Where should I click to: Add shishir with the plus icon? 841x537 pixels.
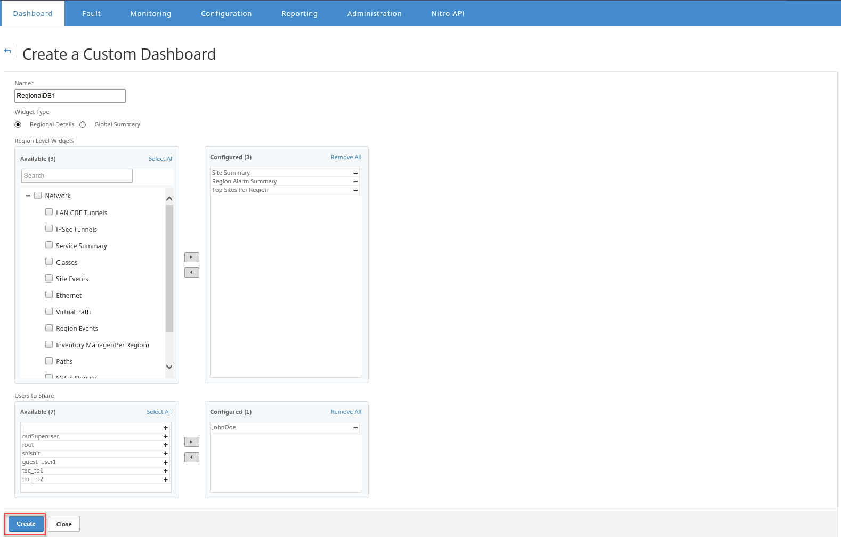click(x=166, y=453)
